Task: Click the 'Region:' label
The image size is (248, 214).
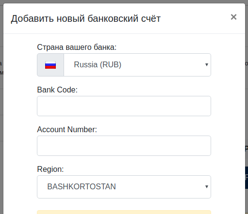Action: pyautogui.click(x=50, y=169)
